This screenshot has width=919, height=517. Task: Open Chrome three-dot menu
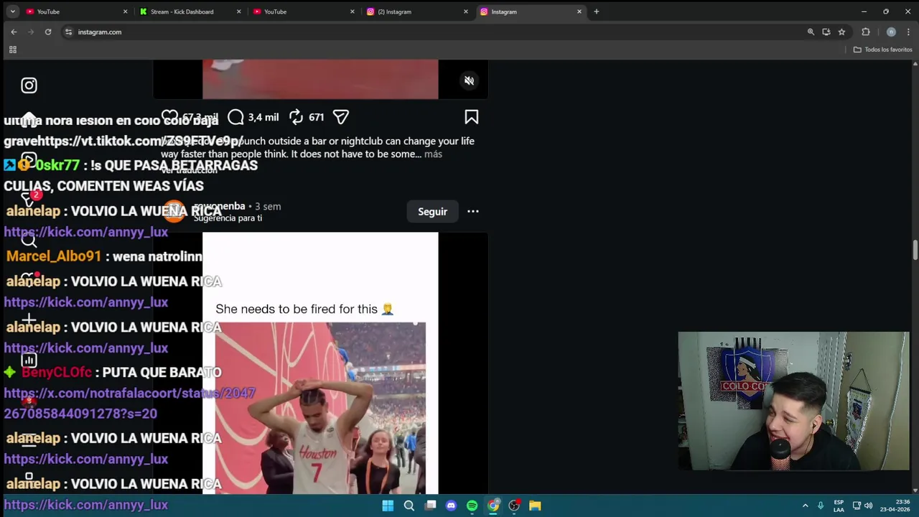(x=909, y=32)
